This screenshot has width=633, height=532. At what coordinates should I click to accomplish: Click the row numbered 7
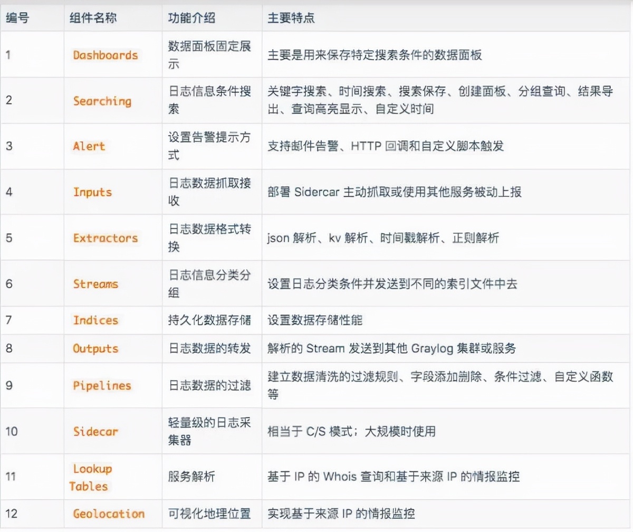tap(8, 320)
